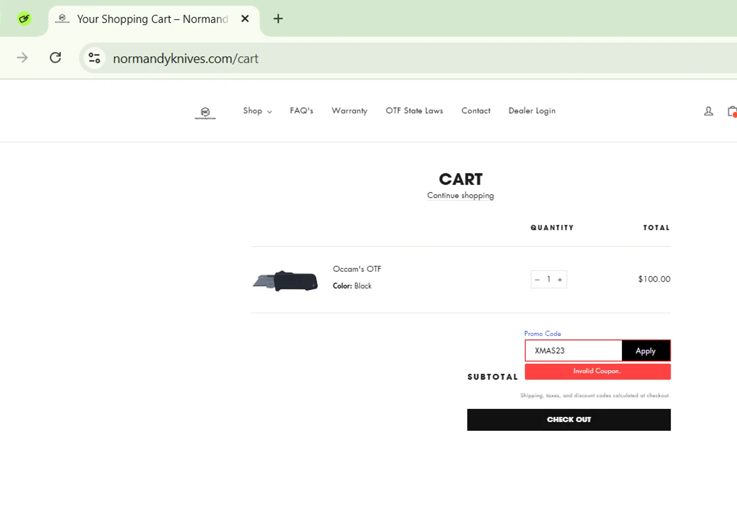This screenshot has width=737, height=511.
Task: Open a new browser tab
Action: click(x=278, y=19)
